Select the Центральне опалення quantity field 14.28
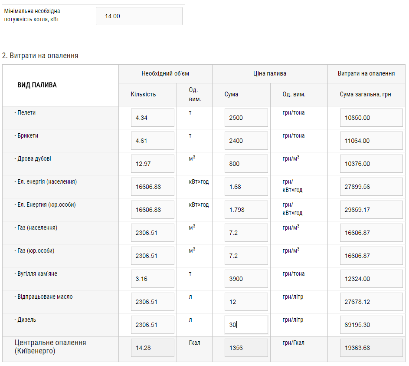The width and height of the screenshot is (409, 366). point(152,348)
